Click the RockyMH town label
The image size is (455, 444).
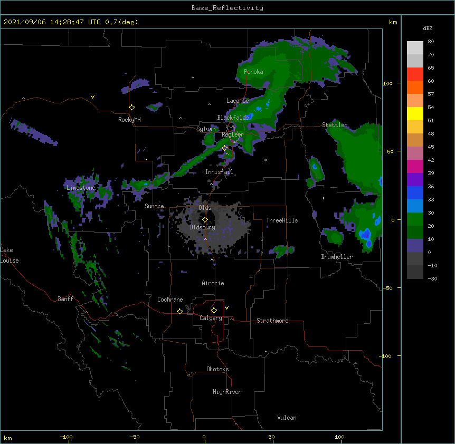pos(129,120)
